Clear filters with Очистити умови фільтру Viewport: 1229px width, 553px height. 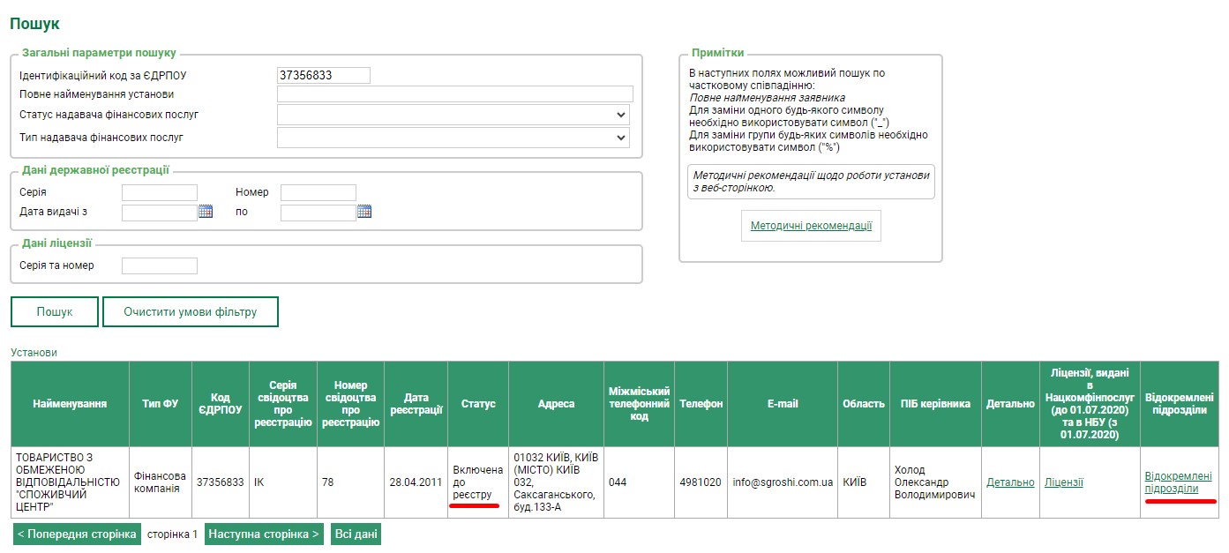click(191, 312)
